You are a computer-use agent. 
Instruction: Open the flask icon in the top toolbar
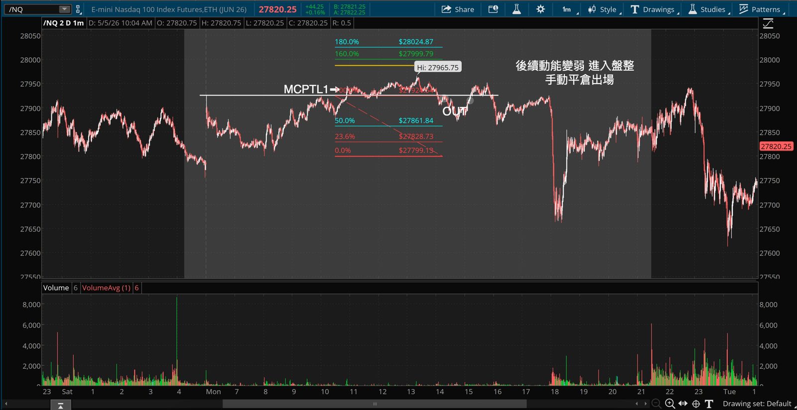point(517,9)
